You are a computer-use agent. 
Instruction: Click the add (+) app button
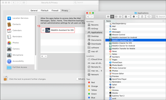point(42,56)
